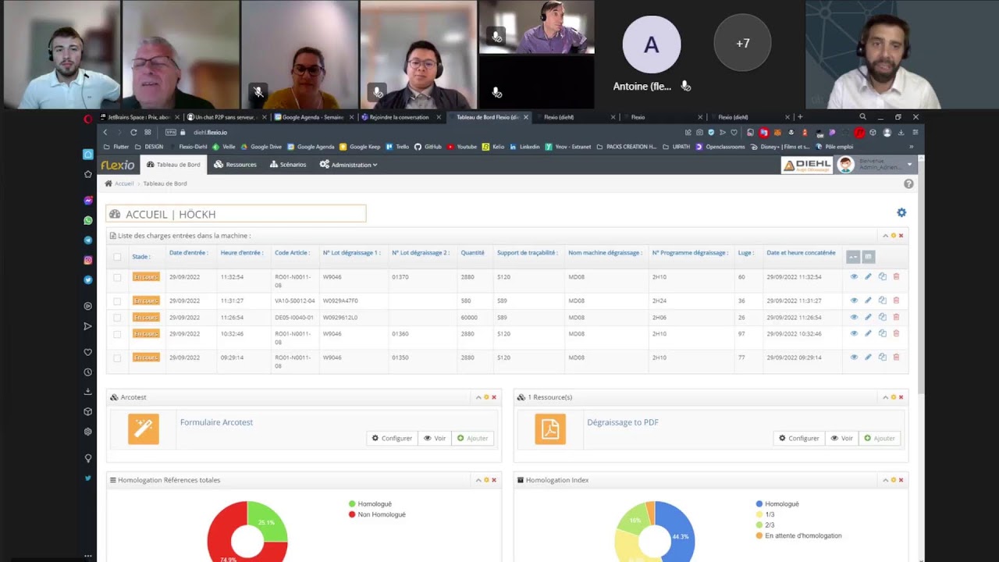Click the Flexio logo
The image size is (999, 562).
click(117, 165)
